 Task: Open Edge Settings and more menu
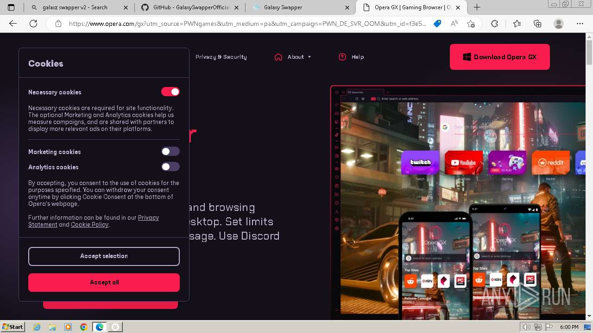[580, 24]
